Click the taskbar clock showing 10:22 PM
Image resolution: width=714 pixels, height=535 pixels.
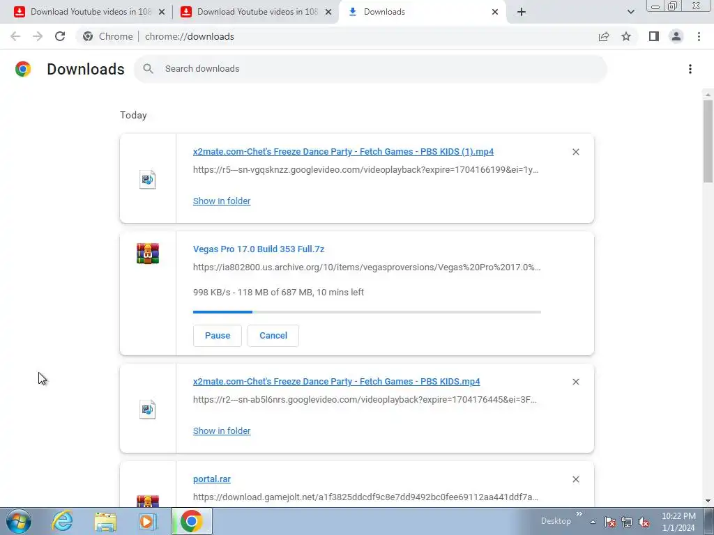(x=678, y=522)
